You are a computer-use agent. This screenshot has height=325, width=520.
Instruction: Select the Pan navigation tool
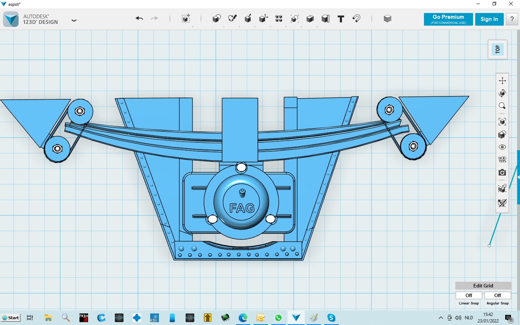[502, 81]
